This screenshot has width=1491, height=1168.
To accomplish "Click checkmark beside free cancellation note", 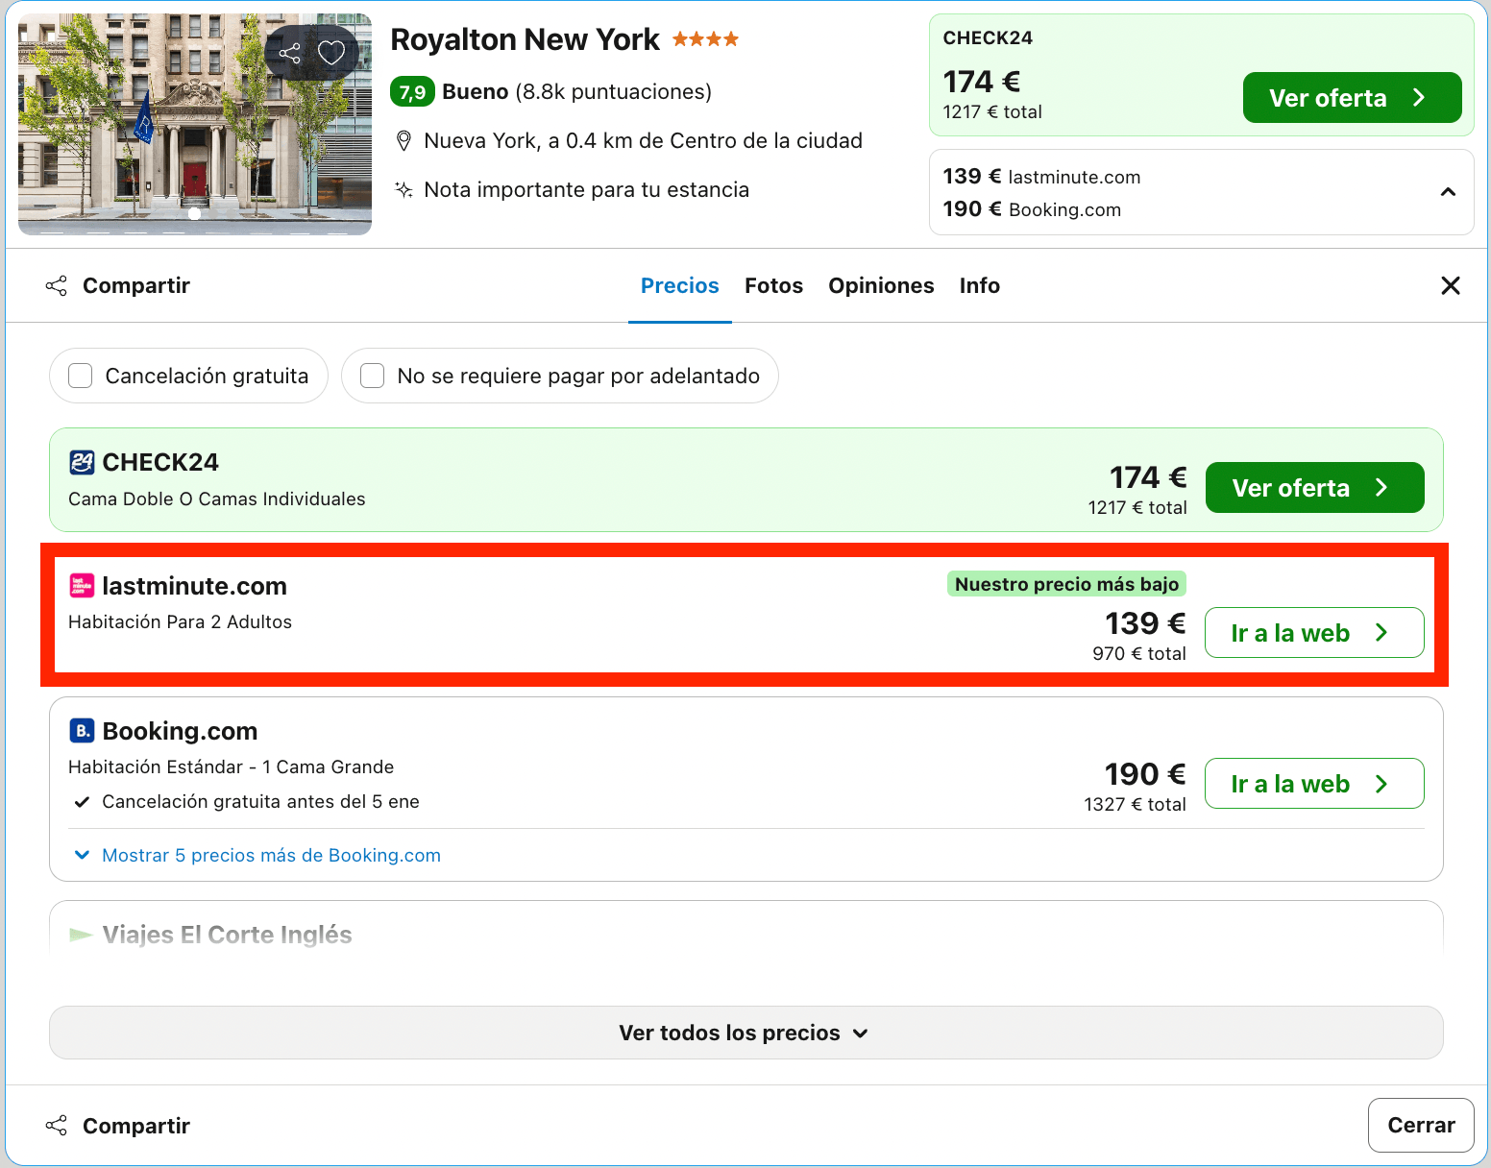I will (82, 802).
